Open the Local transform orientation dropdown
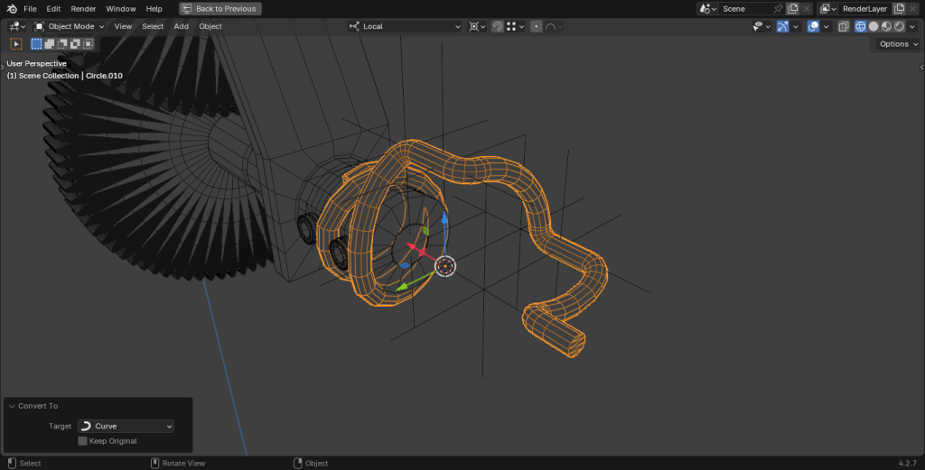925x470 pixels. (405, 26)
